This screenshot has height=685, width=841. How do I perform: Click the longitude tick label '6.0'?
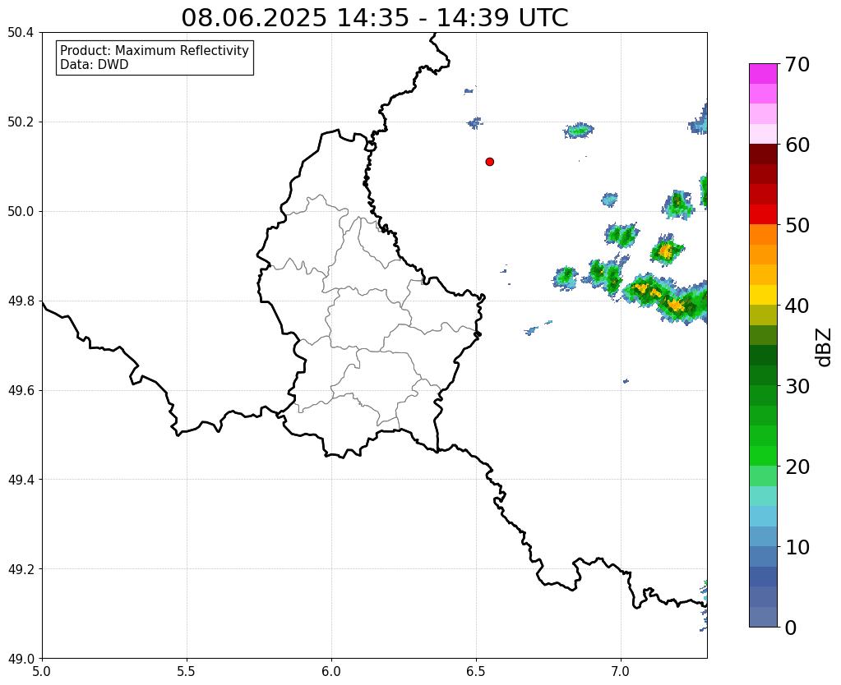click(331, 671)
